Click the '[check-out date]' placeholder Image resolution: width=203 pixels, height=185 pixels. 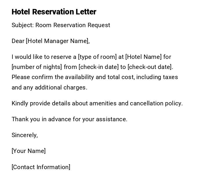click(x=150, y=67)
